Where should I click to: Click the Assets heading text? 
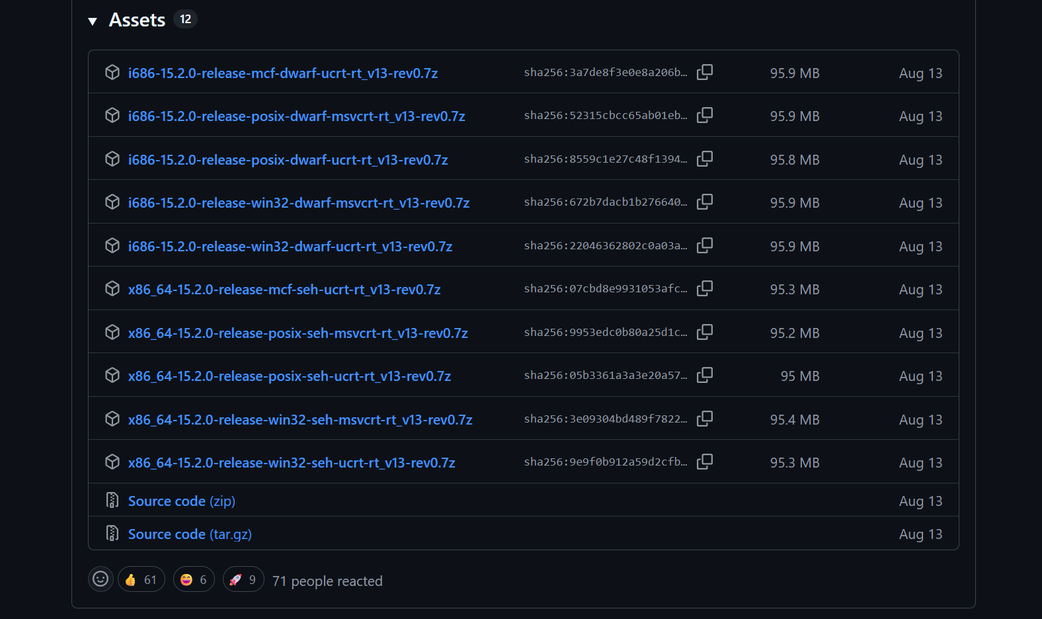pyautogui.click(x=137, y=21)
